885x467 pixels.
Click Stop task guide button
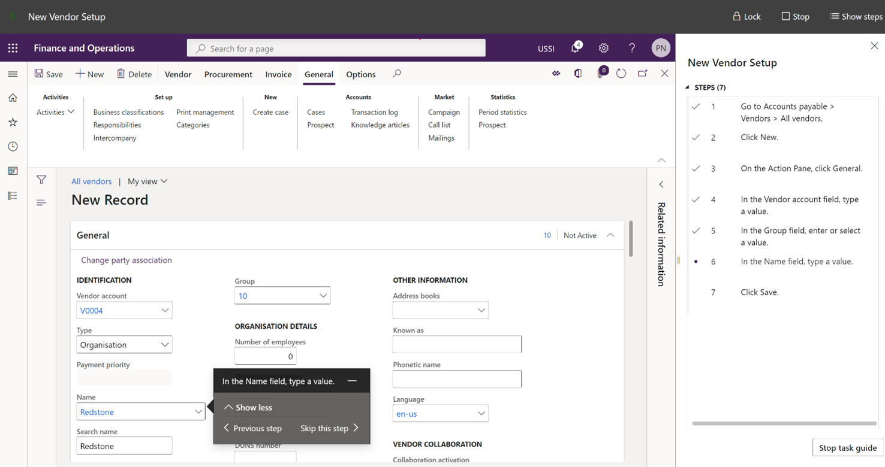(x=848, y=448)
